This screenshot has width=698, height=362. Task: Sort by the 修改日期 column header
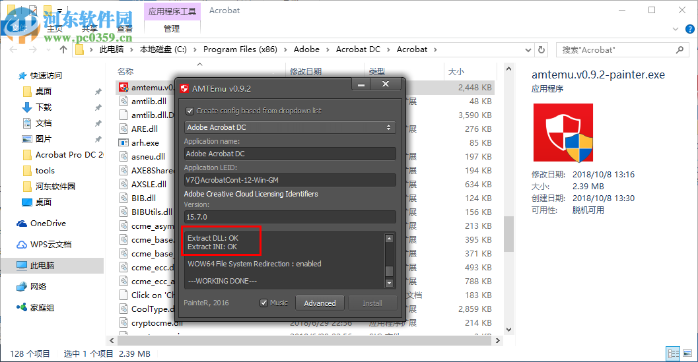(306, 71)
